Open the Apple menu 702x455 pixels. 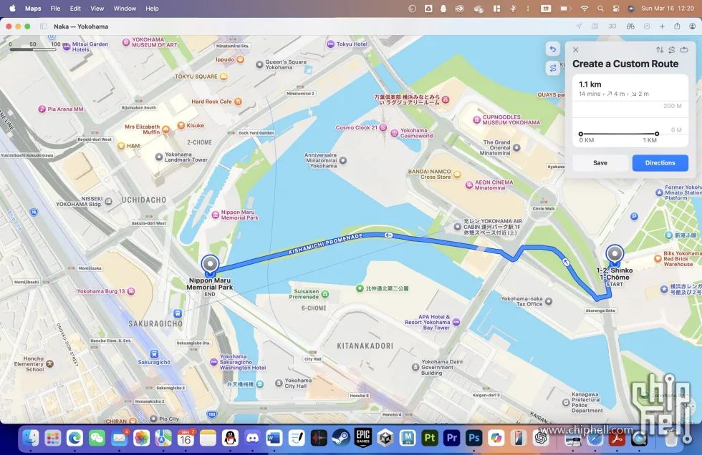pyautogui.click(x=12, y=9)
